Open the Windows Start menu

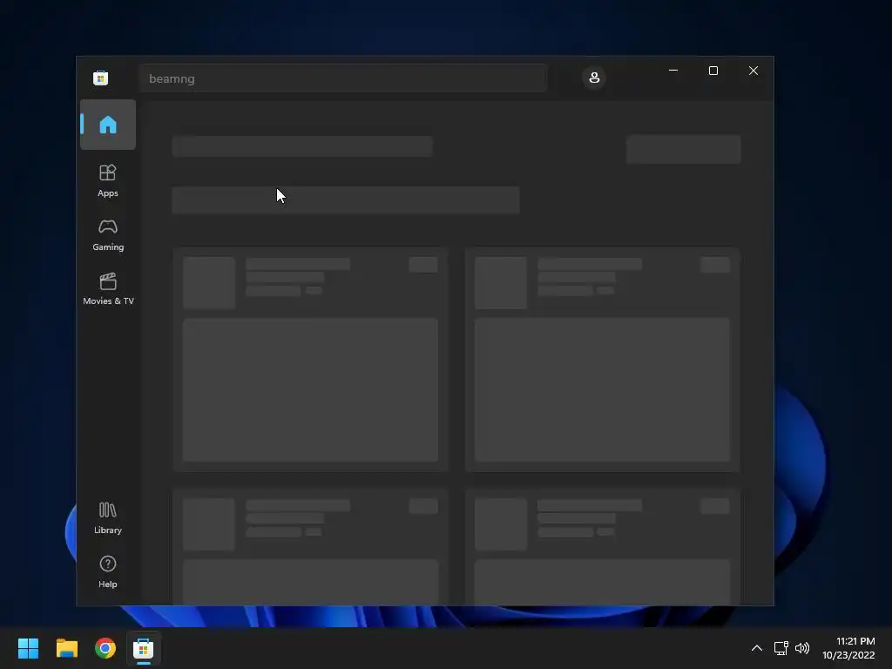coord(28,648)
